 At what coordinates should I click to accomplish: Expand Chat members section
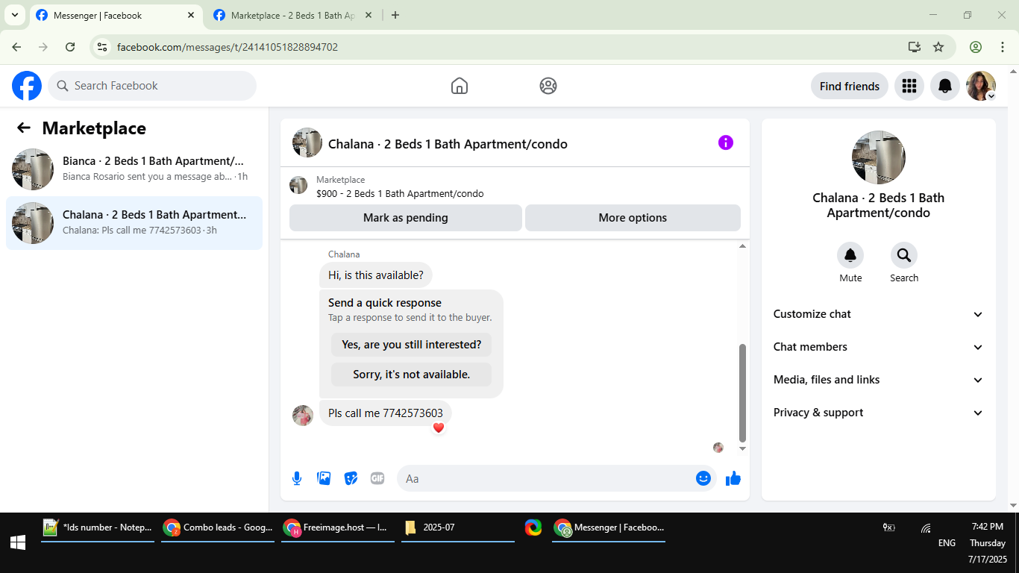coord(879,347)
